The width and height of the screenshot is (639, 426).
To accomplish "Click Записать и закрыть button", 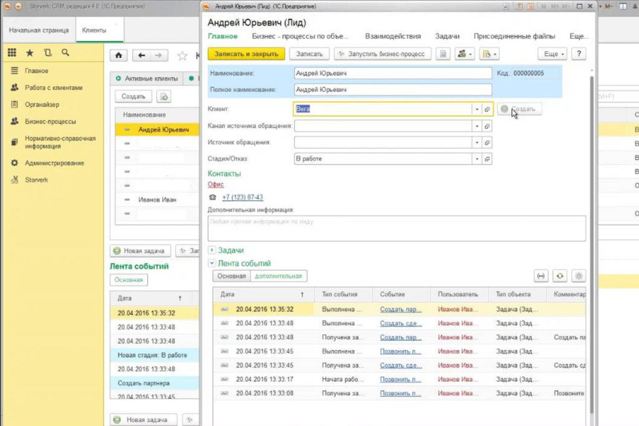I will point(246,54).
